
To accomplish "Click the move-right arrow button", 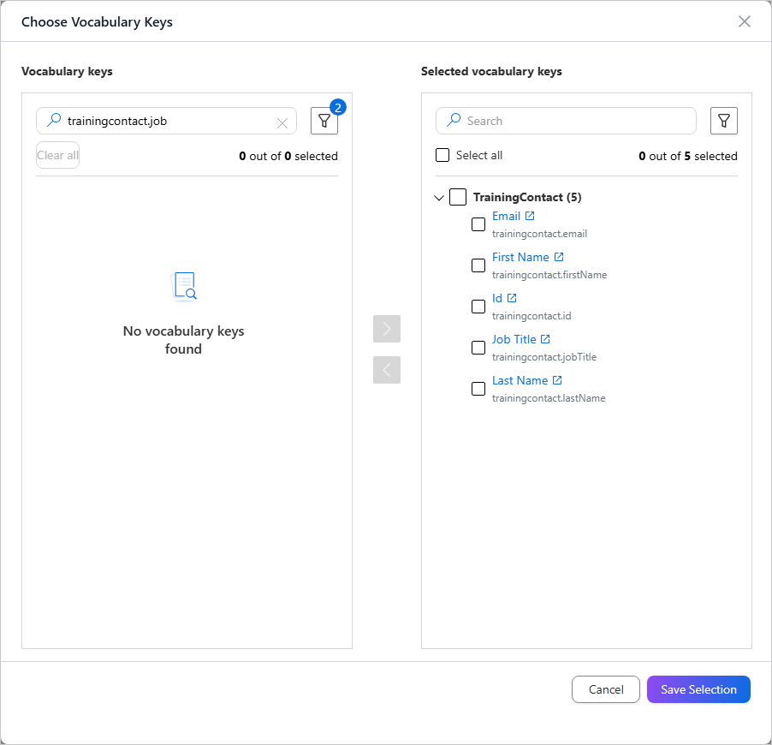I will [x=387, y=329].
